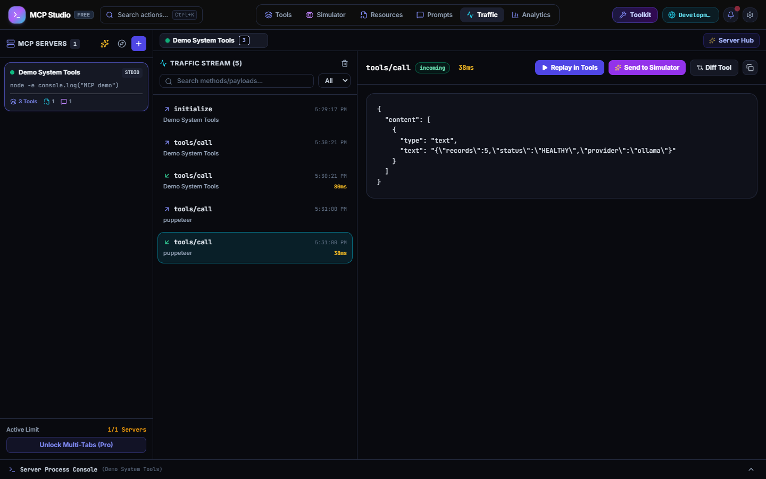Open the Diff Tool
766x479 pixels.
[714, 68]
